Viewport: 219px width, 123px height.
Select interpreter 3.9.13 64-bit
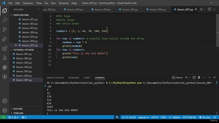(x=189, y=117)
